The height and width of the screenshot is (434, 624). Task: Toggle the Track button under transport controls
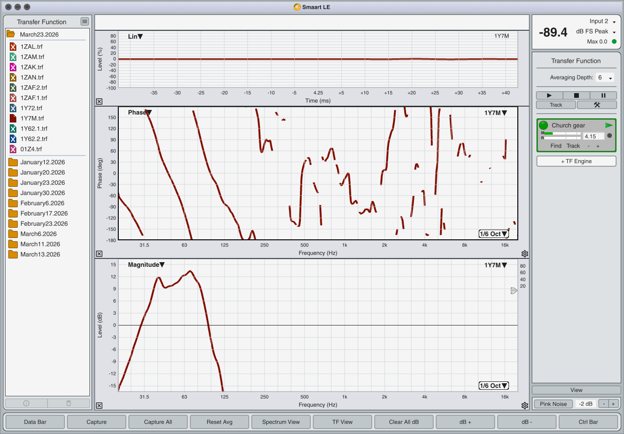coord(556,105)
